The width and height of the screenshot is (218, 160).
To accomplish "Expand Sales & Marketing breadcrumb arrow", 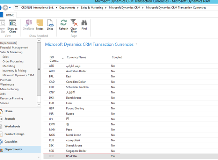I will pyautogui.click(x=106, y=8).
